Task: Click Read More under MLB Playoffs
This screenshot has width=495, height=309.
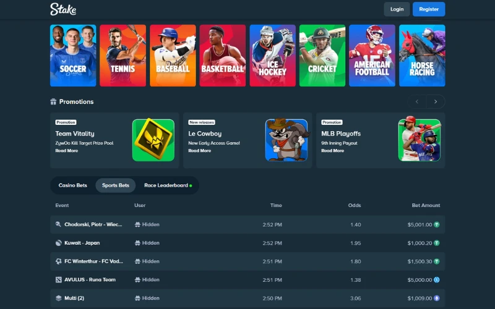Action: pos(332,151)
